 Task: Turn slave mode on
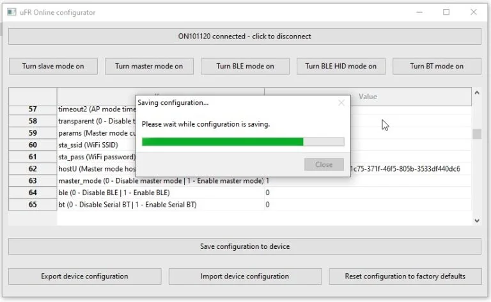(53, 66)
